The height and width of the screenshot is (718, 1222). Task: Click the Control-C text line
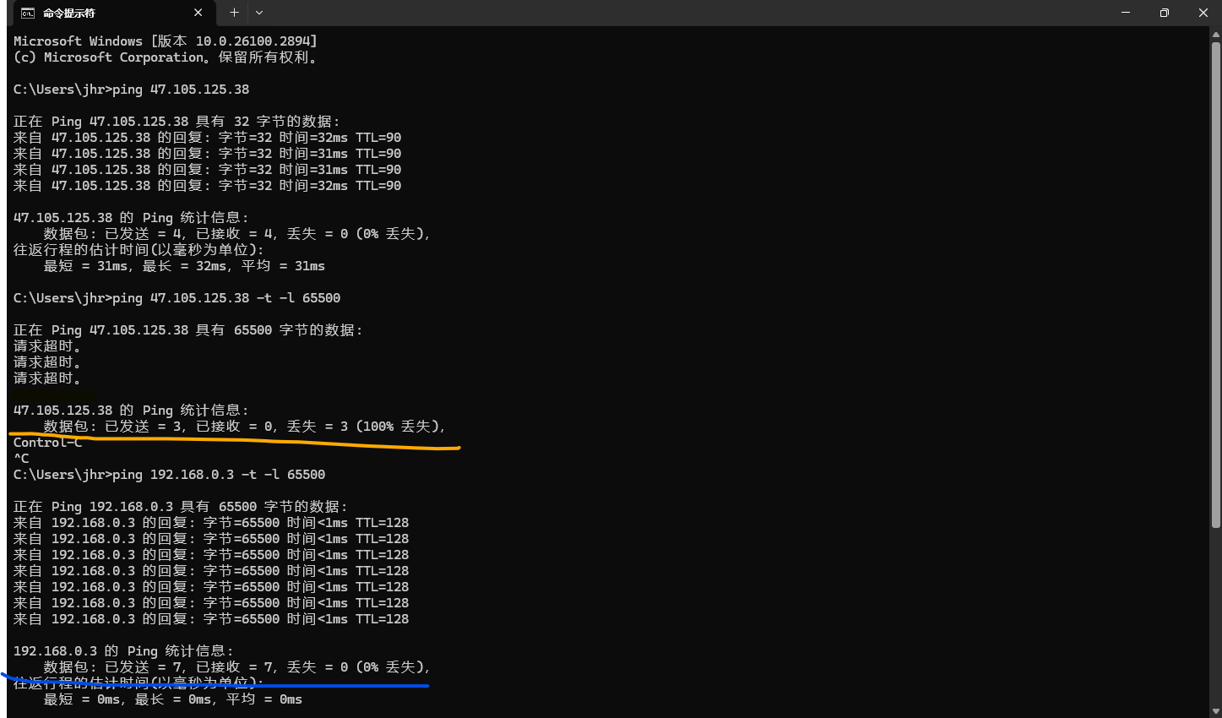(x=47, y=443)
